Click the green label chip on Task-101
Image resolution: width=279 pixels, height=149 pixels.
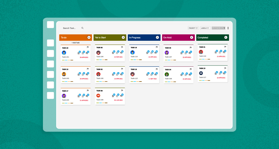(x=63, y=60)
